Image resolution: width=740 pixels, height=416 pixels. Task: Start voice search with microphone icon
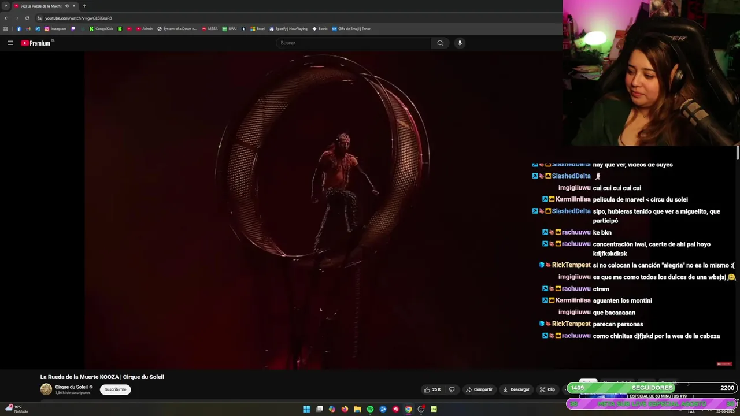tap(460, 43)
